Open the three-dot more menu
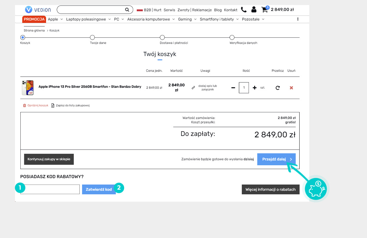Image resolution: width=367 pixels, height=238 pixels. [298, 19]
